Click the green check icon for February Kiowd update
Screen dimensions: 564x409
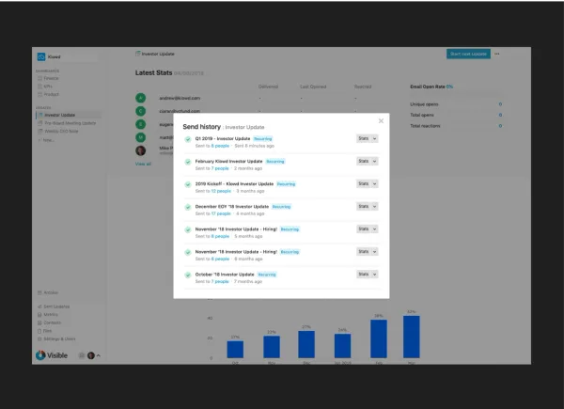(188, 162)
